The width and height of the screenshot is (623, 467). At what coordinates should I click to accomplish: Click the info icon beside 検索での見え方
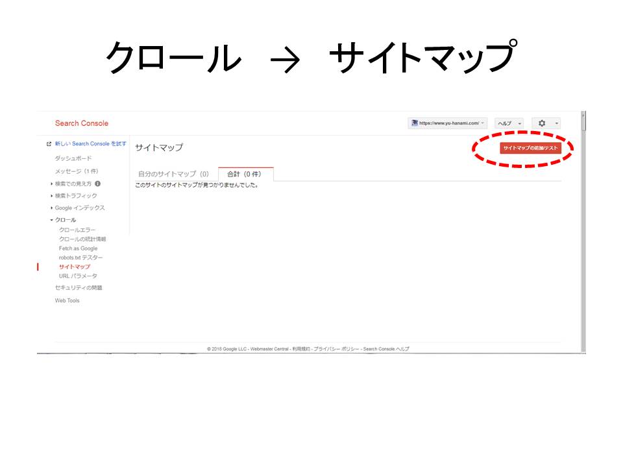pos(98,184)
